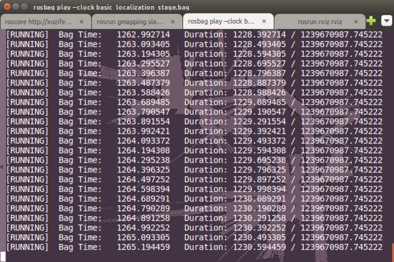394x262 pixels.
Task: Minimize the terminal window
Action: (16, 7)
